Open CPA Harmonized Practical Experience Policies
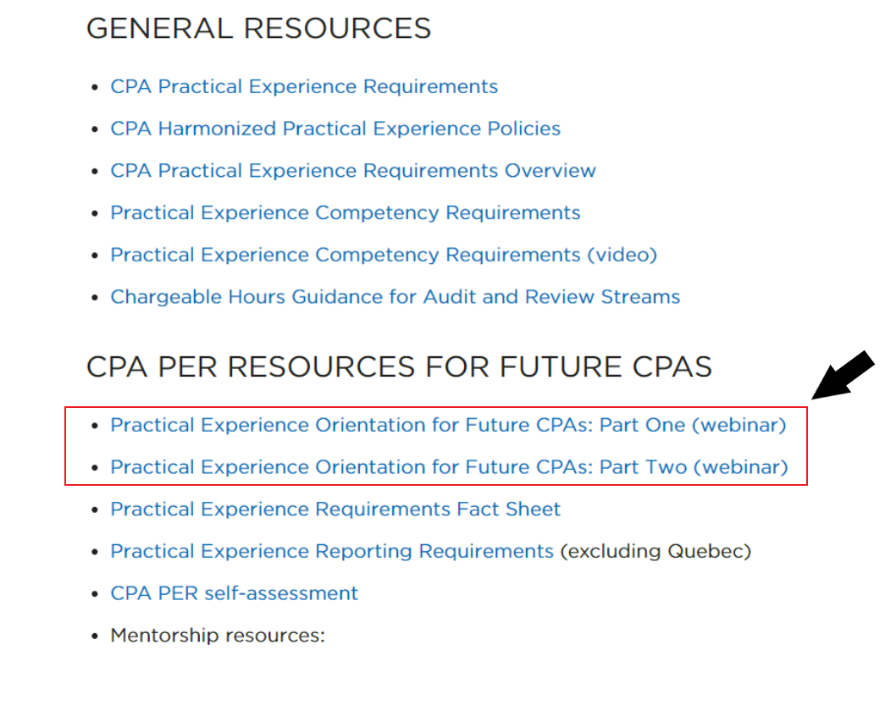885x716 pixels. pyautogui.click(x=335, y=129)
